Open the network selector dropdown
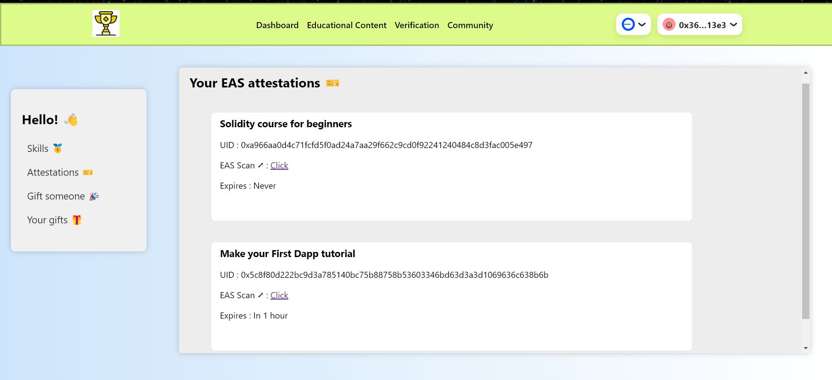 pyautogui.click(x=634, y=24)
